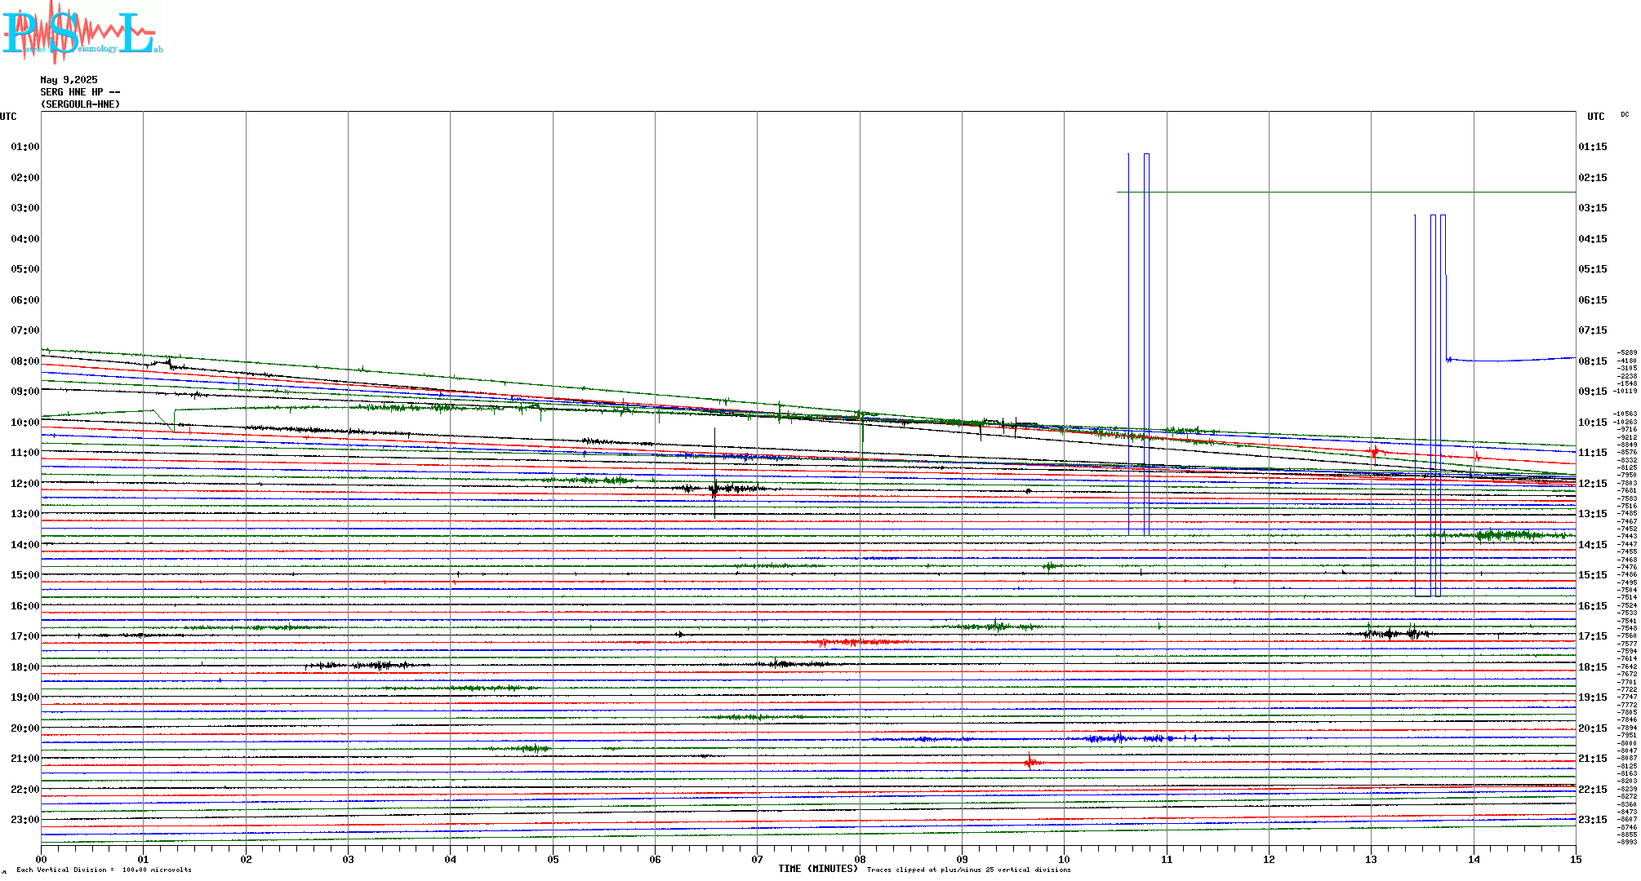Select the 08:15 label on right axis

pos(1592,361)
